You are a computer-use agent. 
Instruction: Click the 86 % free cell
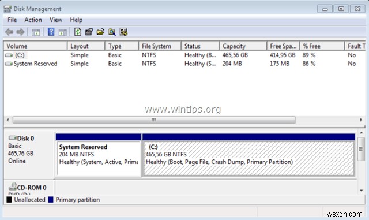(x=309, y=64)
